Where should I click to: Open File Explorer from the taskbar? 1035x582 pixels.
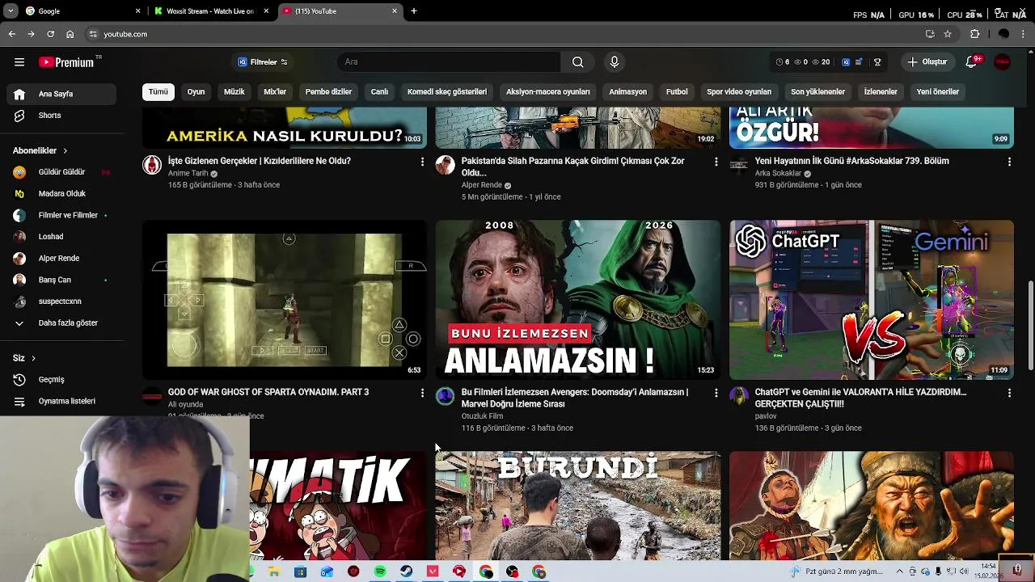click(274, 571)
